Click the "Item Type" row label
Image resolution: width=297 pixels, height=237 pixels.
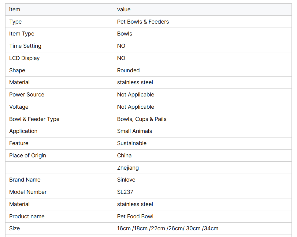point(22,34)
